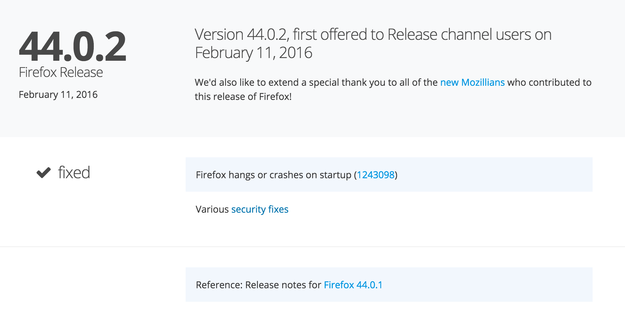Open Firefox 44.0.1 release notes link

point(353,285)
